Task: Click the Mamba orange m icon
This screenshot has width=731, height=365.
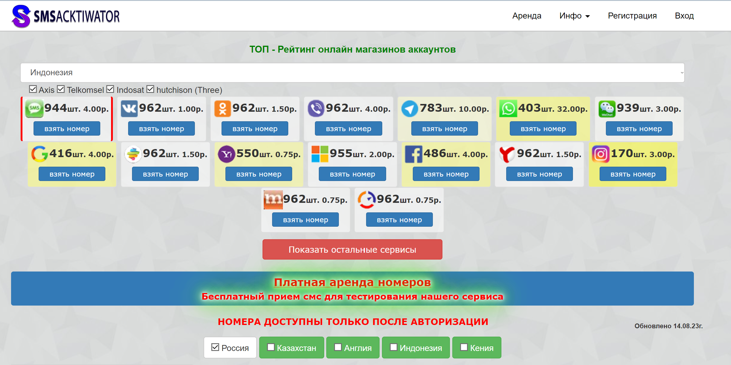Action: pyautogui.click(x=273, y=200)
